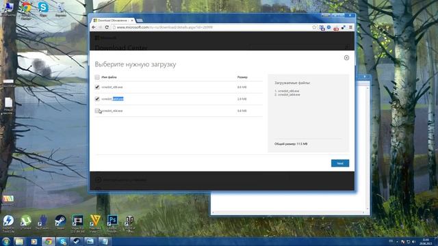Bookmark the page with the star icon

[314, 27]
